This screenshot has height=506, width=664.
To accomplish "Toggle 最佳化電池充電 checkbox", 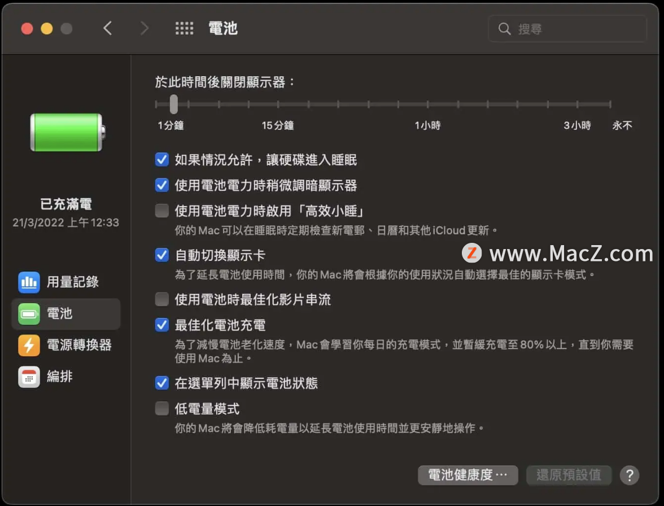I will click(x=161, y=325).
